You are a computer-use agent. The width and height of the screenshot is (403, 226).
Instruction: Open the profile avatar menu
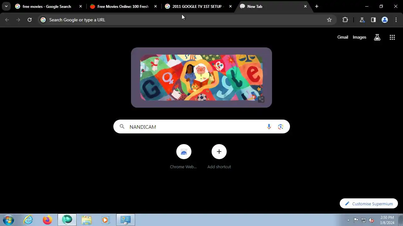tap(385, 20)
